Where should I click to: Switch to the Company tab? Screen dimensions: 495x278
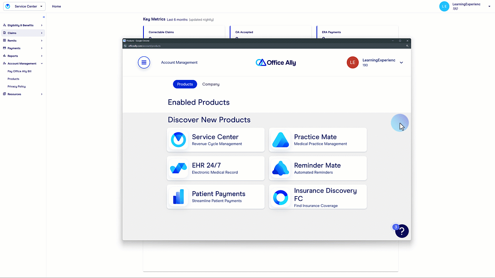tap(211, 84)
